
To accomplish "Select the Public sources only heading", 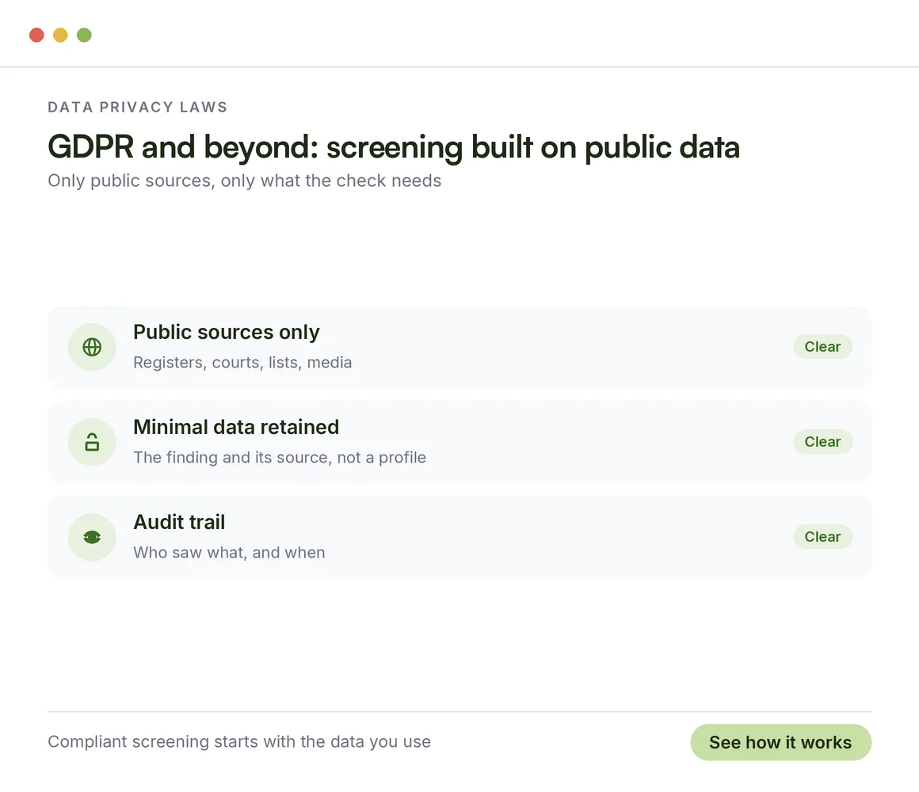I will [x=227, y=332].
